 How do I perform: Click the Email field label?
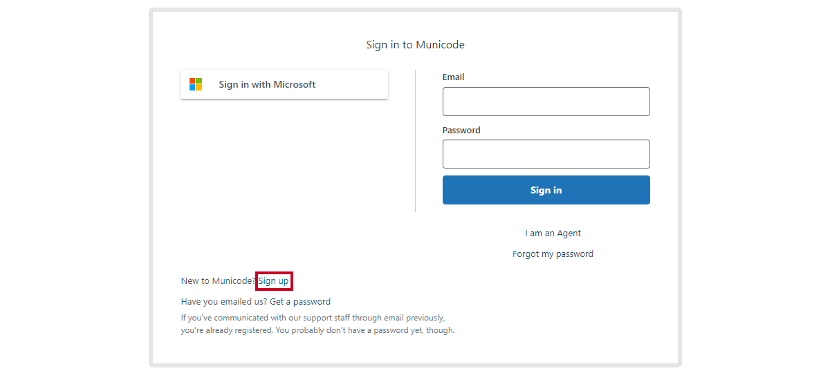[x=454, y=77]
